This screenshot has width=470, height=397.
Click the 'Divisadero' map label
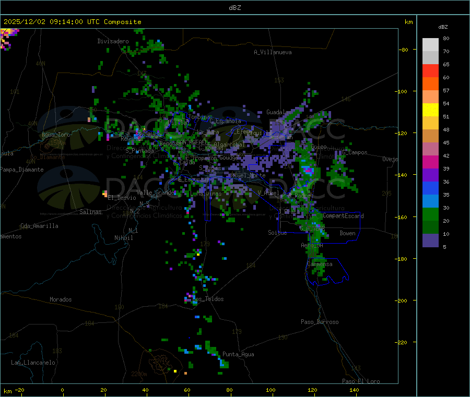(x=113, y=41)
